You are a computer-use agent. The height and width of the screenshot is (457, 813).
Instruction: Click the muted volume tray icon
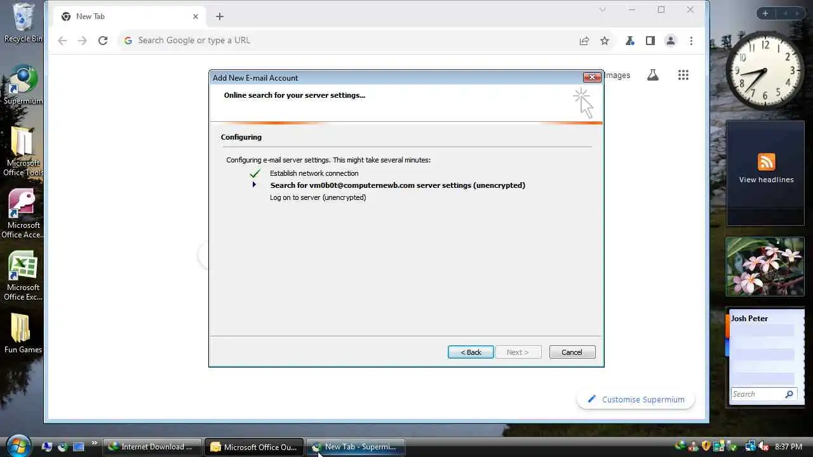[763, 446]
